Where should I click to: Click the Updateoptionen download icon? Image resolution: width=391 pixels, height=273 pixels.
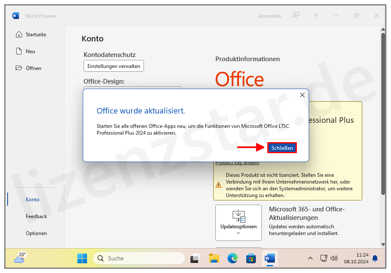(239, 216)
